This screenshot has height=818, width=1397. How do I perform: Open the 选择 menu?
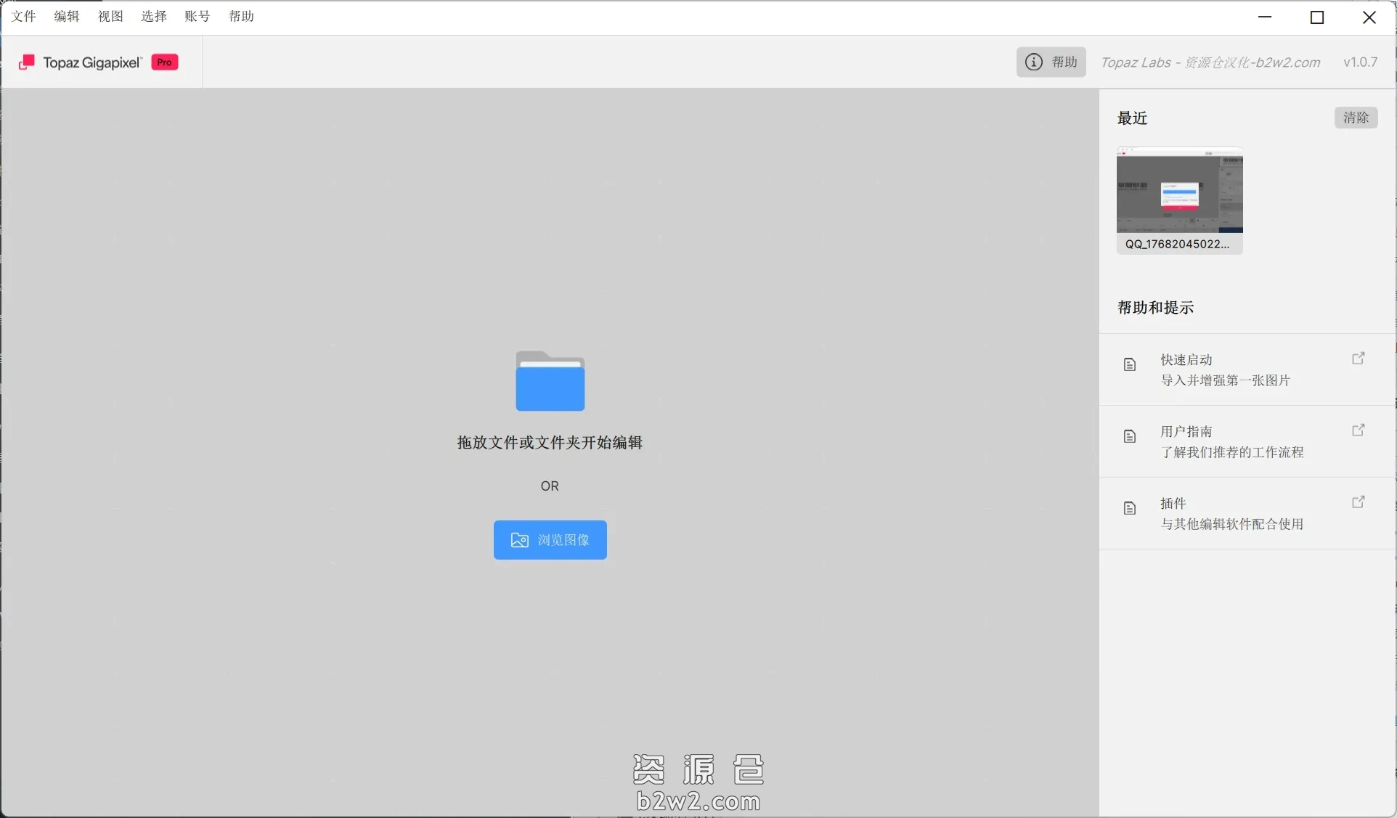point(154,17)
